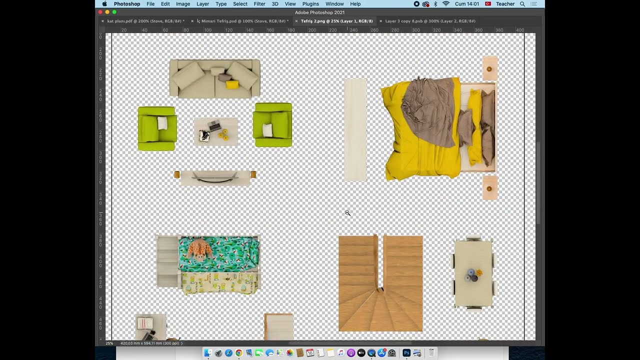Open the Select menu
This screenshot has width=640, height=360.
point(240,4)
